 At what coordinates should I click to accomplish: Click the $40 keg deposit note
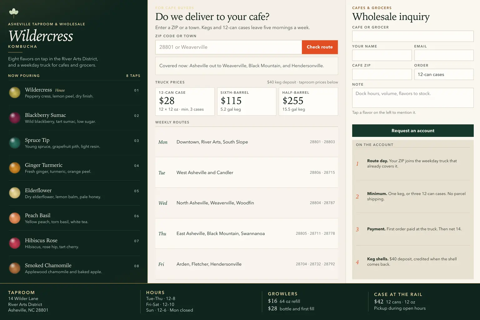[302, 82]
